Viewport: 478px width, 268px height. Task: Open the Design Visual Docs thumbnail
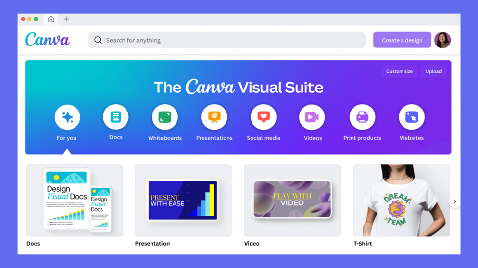click(75, 201)
